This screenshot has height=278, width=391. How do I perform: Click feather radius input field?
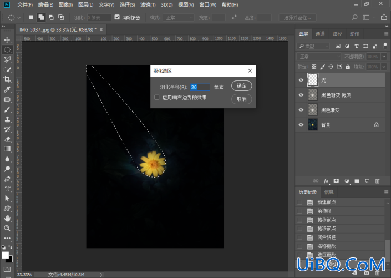pyautogui.click(x=200, y=87)
